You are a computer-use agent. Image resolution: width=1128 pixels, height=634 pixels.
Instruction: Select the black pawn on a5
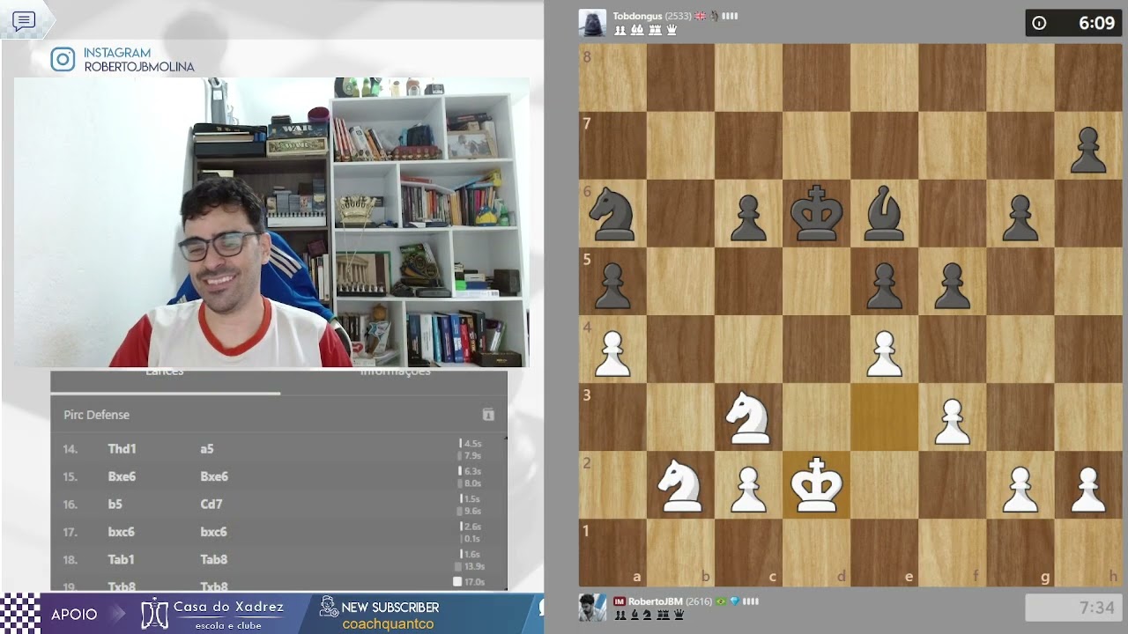(612, 285)
